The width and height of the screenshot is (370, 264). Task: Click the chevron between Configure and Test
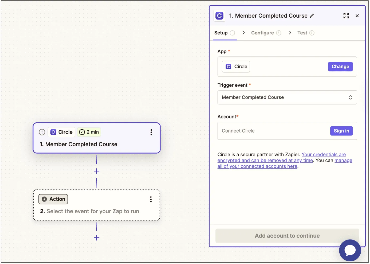(x=290, y=33)
